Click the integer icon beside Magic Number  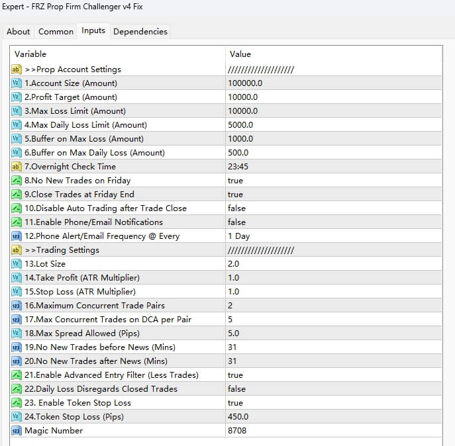coord(17,431)
